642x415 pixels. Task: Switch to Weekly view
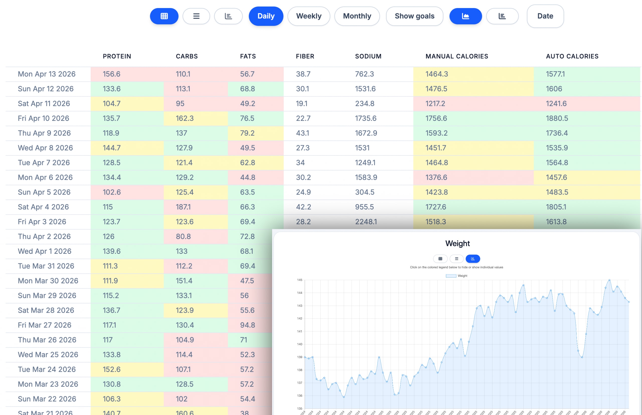309,16
